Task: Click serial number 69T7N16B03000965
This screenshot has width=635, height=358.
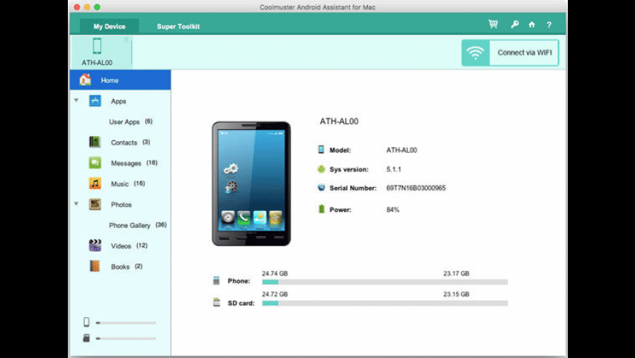Action: coord(416,188)
